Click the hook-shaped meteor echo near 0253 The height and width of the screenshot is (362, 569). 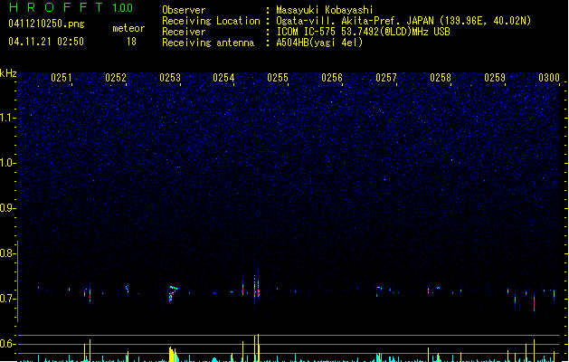tap(173, 294)
